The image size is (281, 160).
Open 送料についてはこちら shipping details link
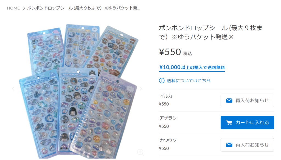click(x=189, y=81)
